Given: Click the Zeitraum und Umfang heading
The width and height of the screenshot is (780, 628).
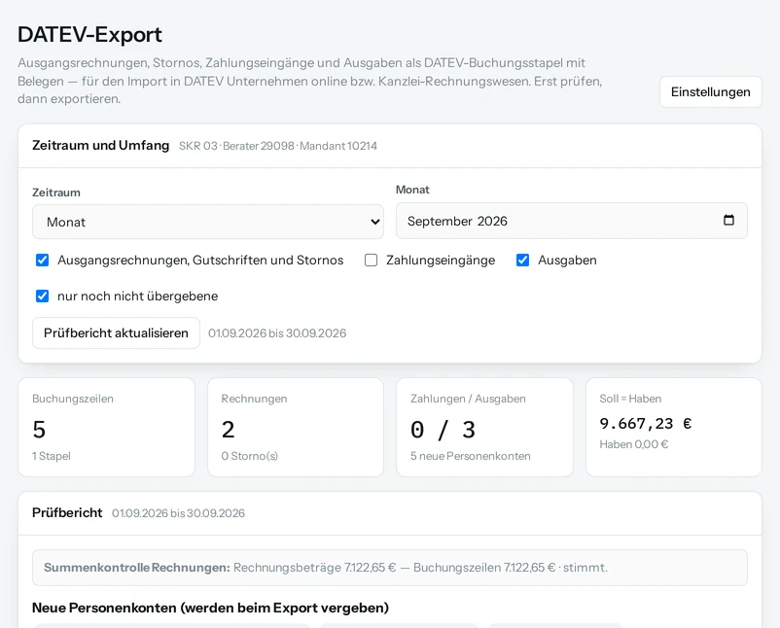Looking at the screenshot, I should [100, 145].
